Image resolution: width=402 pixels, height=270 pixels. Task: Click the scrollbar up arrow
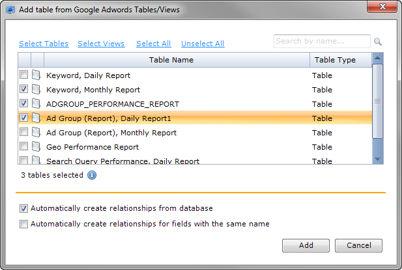[377, 58]
